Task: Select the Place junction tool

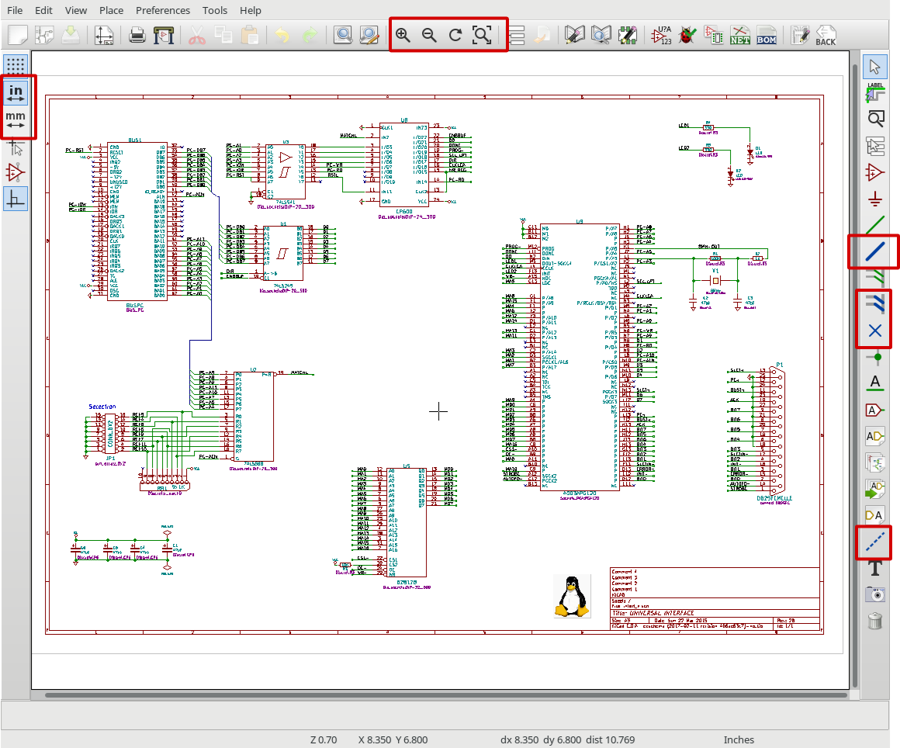Action: (875, 357)
